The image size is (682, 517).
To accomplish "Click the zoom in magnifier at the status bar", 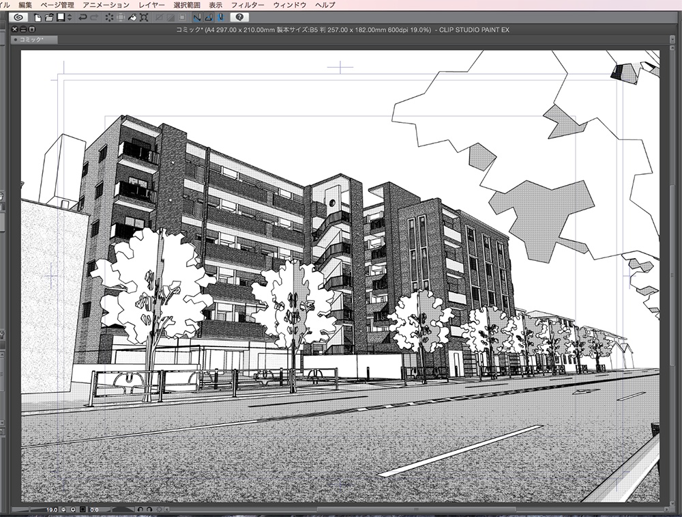I will (x=73, y=509).
